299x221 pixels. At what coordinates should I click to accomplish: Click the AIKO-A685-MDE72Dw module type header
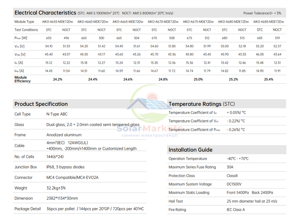tap(269, 22)
